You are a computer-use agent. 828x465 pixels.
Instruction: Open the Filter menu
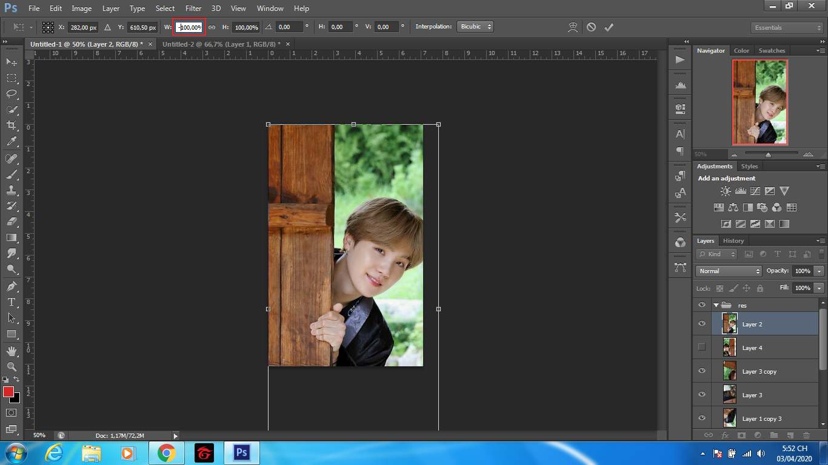[x=193, y=8]
